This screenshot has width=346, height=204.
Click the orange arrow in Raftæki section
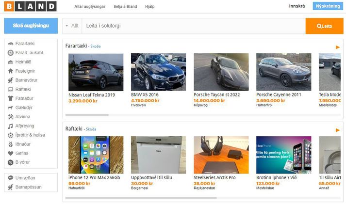(x=338, y=130)
